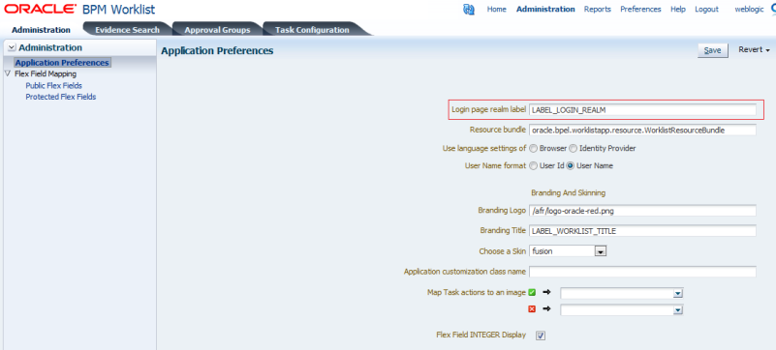Open the Revert dropdown menu
The image size is (776, 350).
tap(755, 50)
